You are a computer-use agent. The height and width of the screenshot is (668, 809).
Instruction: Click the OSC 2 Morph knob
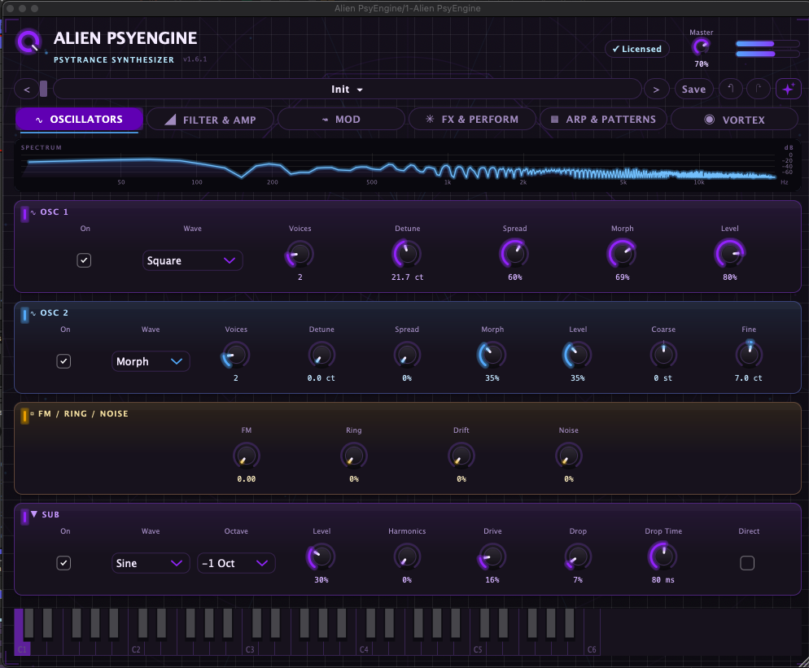click(492, 355)
